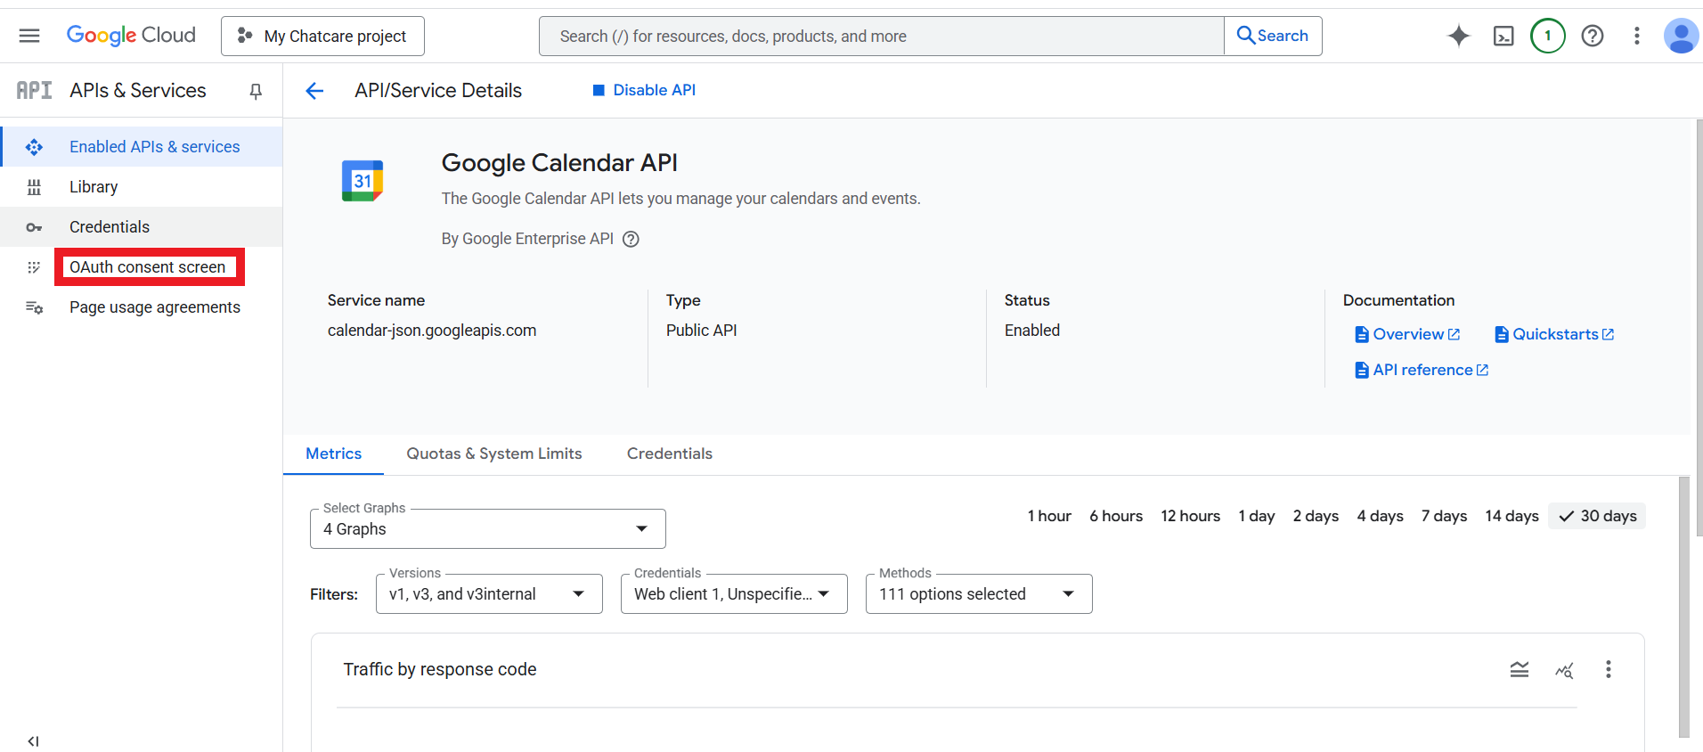Screen dimensions: 1703x752
Task: Select the 14 days time range
Action: pyautogui.click(x=1512, y=516)
